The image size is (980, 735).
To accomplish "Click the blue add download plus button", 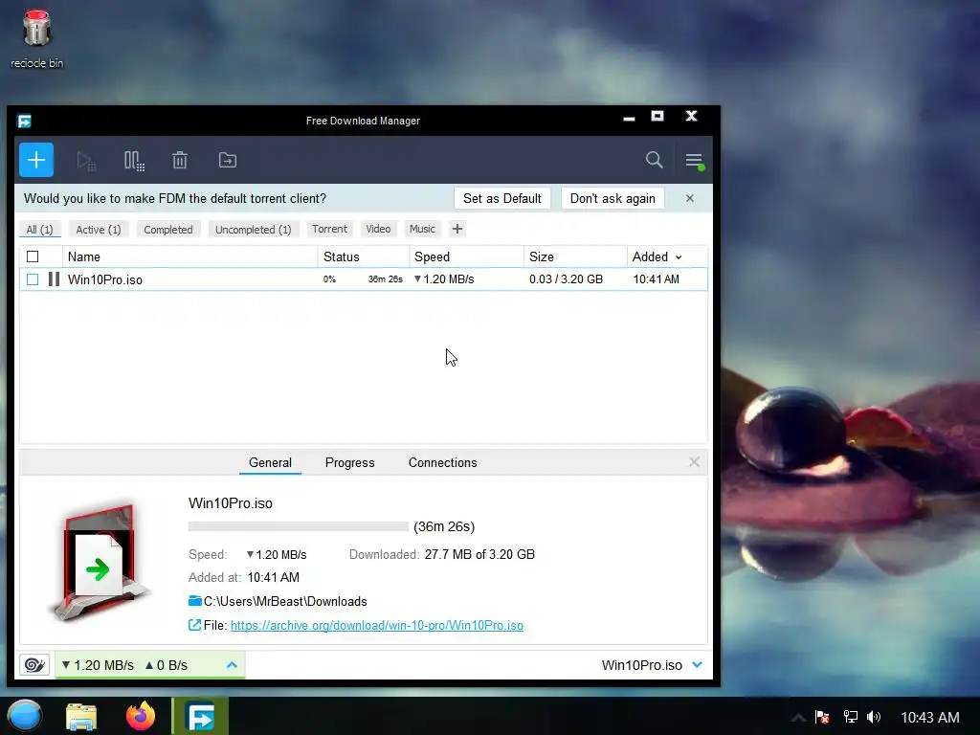I will [36, 160].
